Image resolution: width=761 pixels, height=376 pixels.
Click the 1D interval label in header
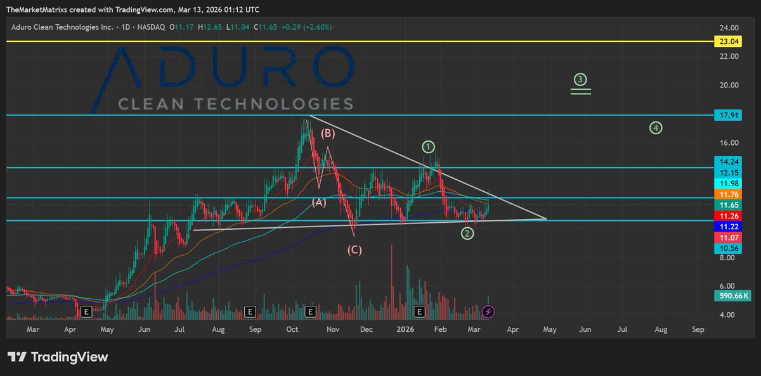coord(127,27)
